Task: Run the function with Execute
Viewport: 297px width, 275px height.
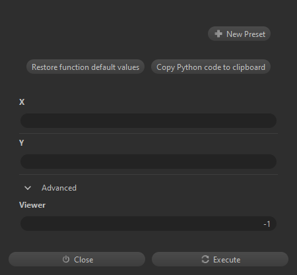Action: coord(220,259)
